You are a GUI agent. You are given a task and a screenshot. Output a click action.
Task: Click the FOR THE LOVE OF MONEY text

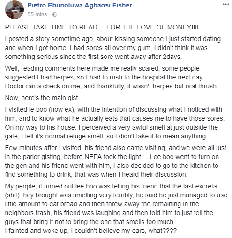[x=152, y=27]
